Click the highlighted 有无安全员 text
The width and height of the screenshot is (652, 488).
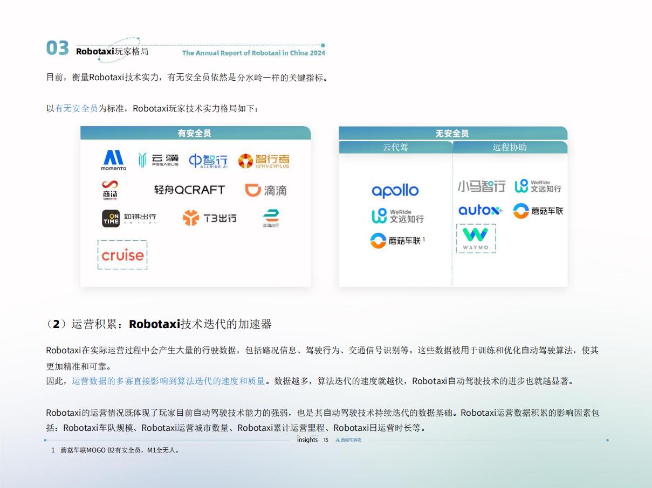click(x=77, y=108)
